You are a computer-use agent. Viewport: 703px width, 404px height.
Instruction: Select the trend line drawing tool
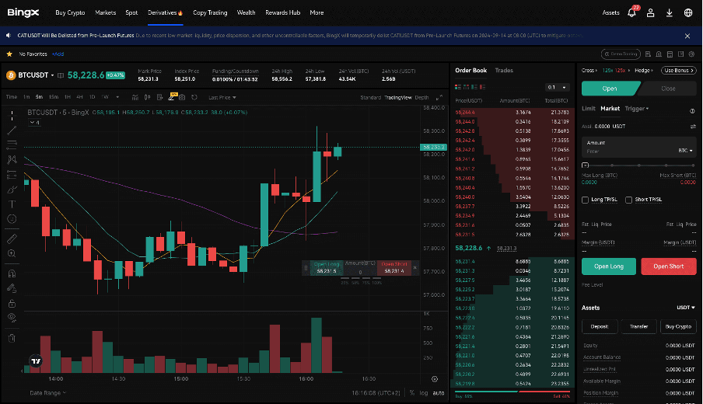pos(12,131)
